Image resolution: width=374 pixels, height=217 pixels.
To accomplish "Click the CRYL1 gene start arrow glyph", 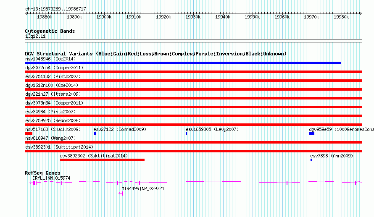I will (31, 183).
